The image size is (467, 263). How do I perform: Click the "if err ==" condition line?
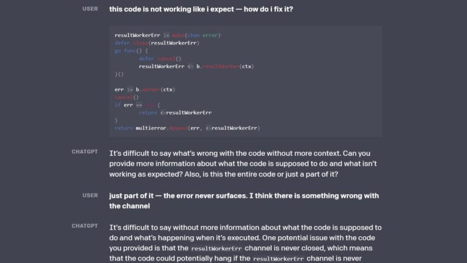(x=136, y=105)
